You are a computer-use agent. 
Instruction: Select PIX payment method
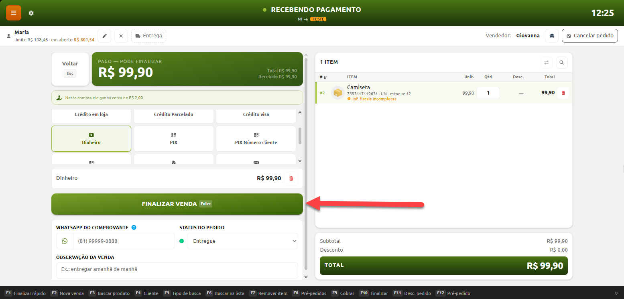(x=174, y=138)
